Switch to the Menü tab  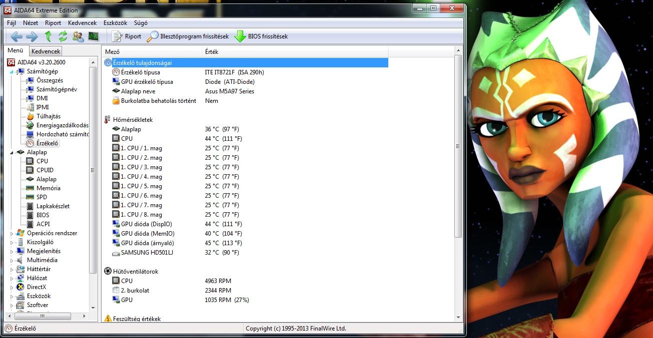pos(16,50)
